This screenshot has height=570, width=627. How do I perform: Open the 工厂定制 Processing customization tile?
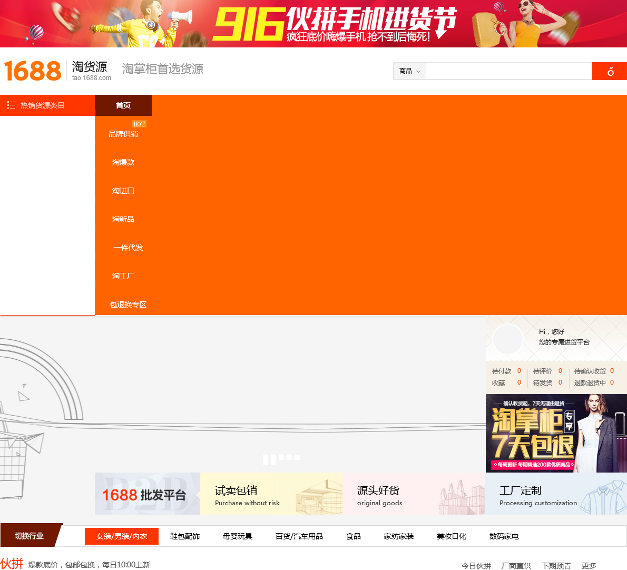(x=556, y=494)
